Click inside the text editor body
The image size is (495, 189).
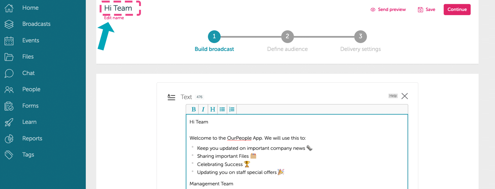[x=297, y=152]
